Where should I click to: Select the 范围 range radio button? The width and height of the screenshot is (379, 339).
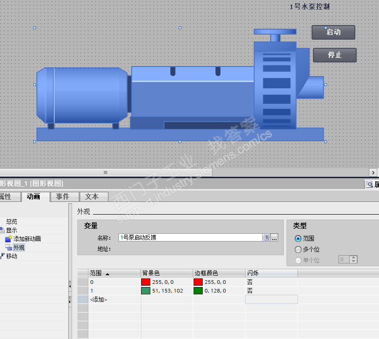coord(298,239)
